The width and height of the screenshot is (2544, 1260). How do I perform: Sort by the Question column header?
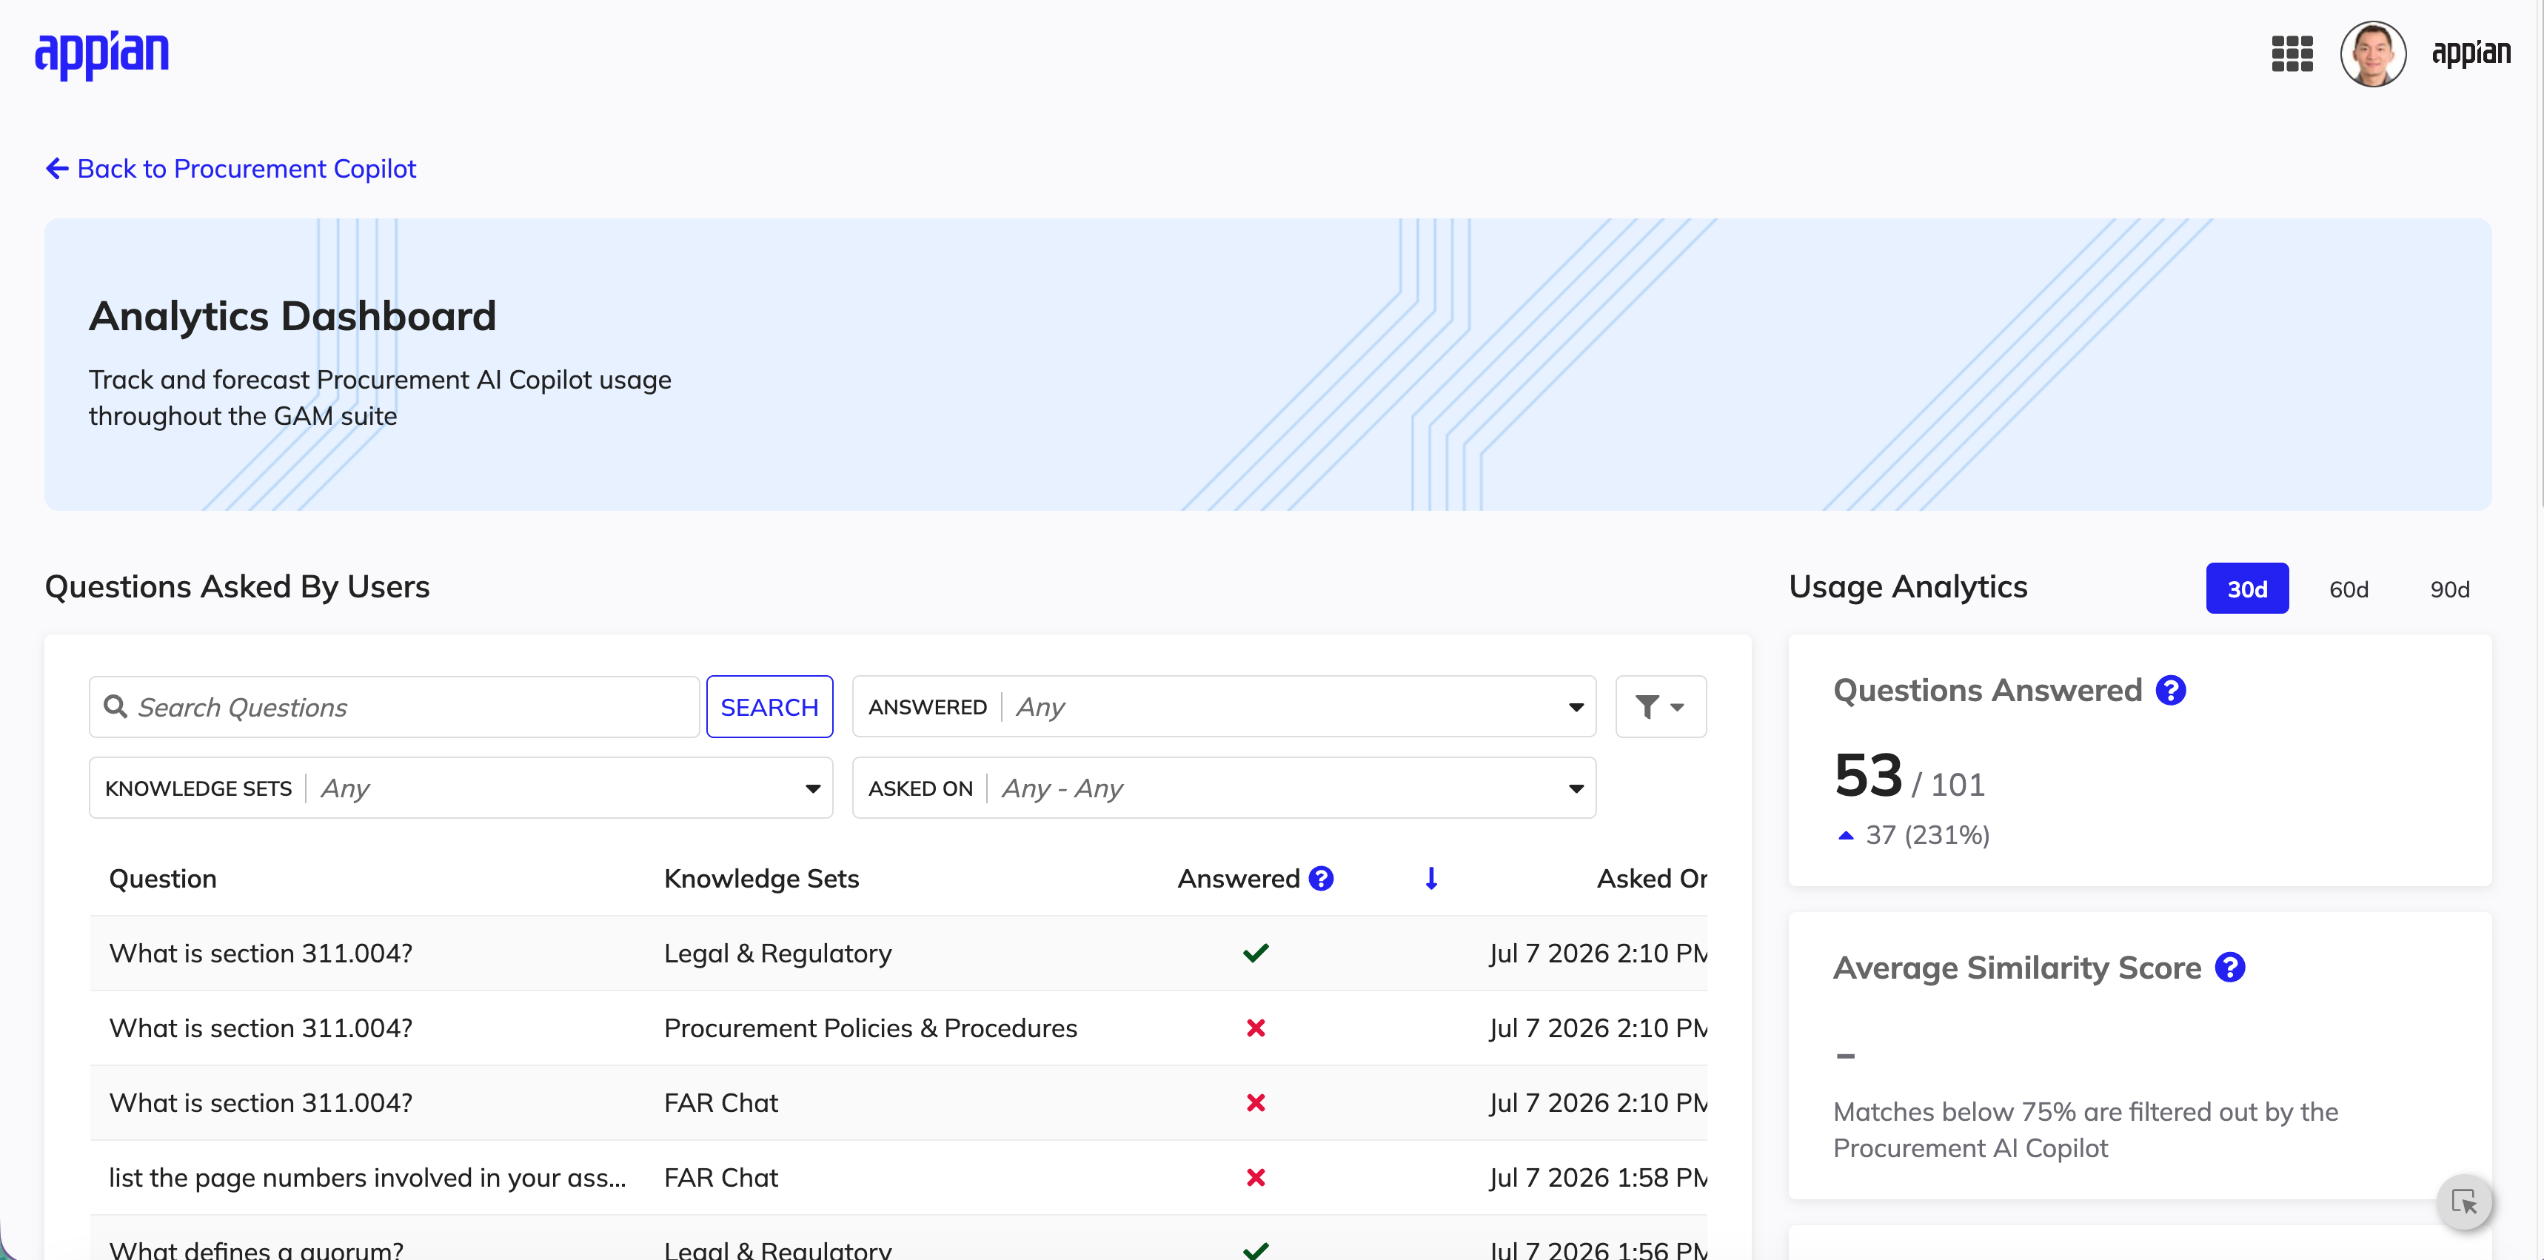point(163,878)
